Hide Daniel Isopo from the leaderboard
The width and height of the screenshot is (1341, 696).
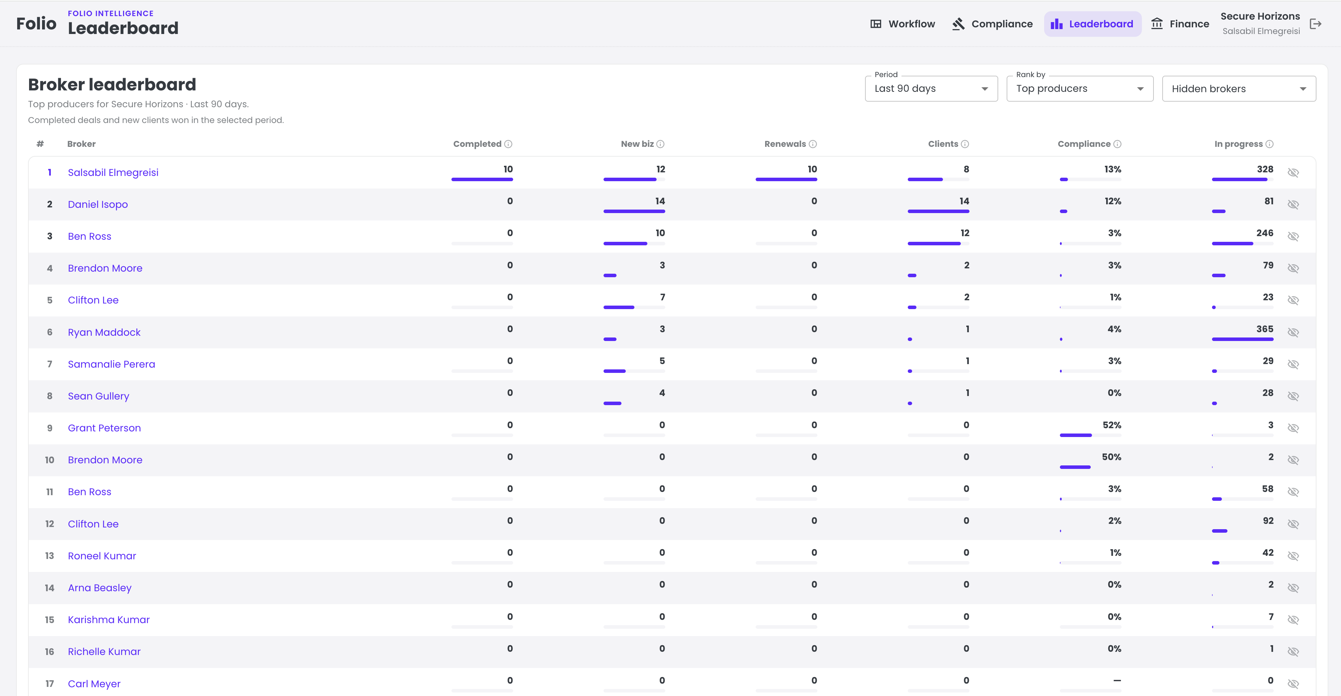(x=1293, y=205)
